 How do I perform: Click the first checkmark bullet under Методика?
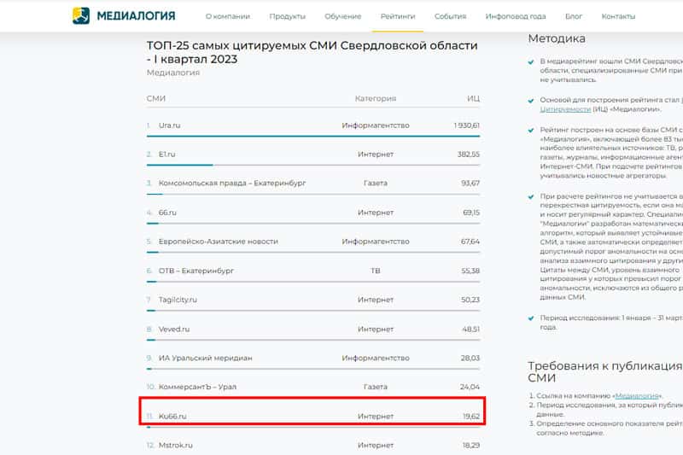(x=531, y=63)
